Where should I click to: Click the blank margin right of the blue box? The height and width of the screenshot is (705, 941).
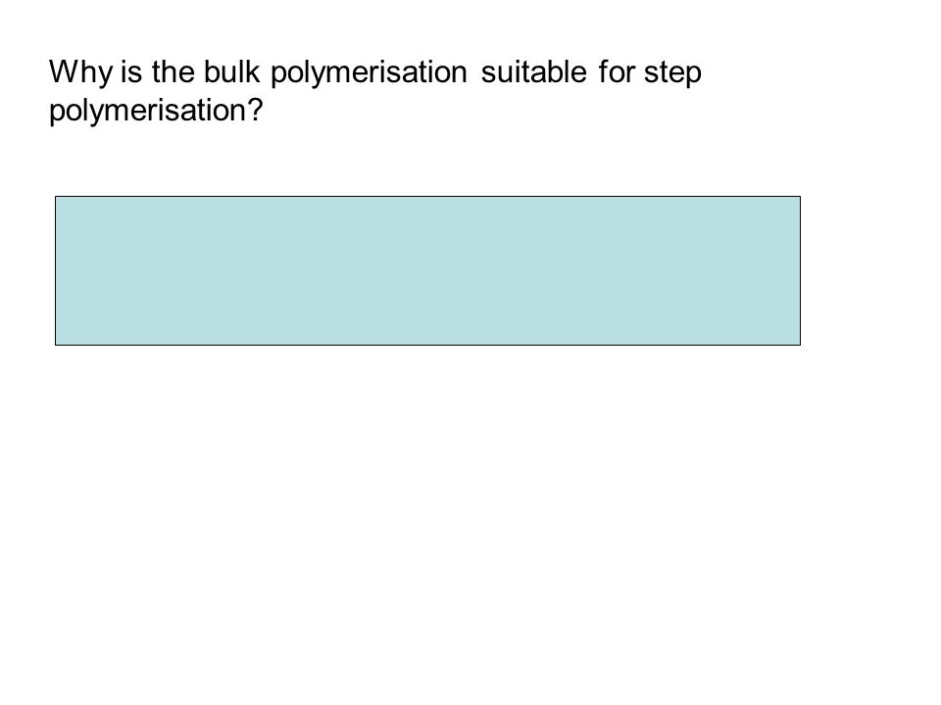tap(871, 270)
